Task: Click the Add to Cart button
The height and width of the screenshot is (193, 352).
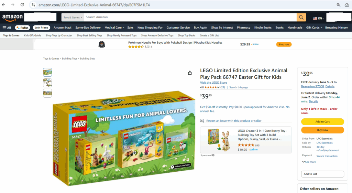Action: point(322,121)
